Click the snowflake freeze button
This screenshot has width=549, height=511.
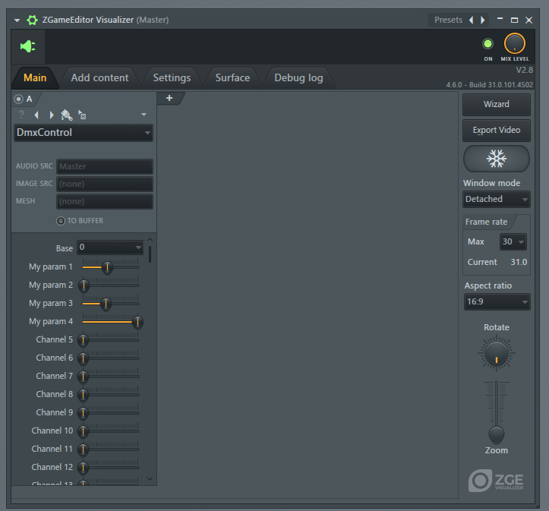tap(496, 159)
